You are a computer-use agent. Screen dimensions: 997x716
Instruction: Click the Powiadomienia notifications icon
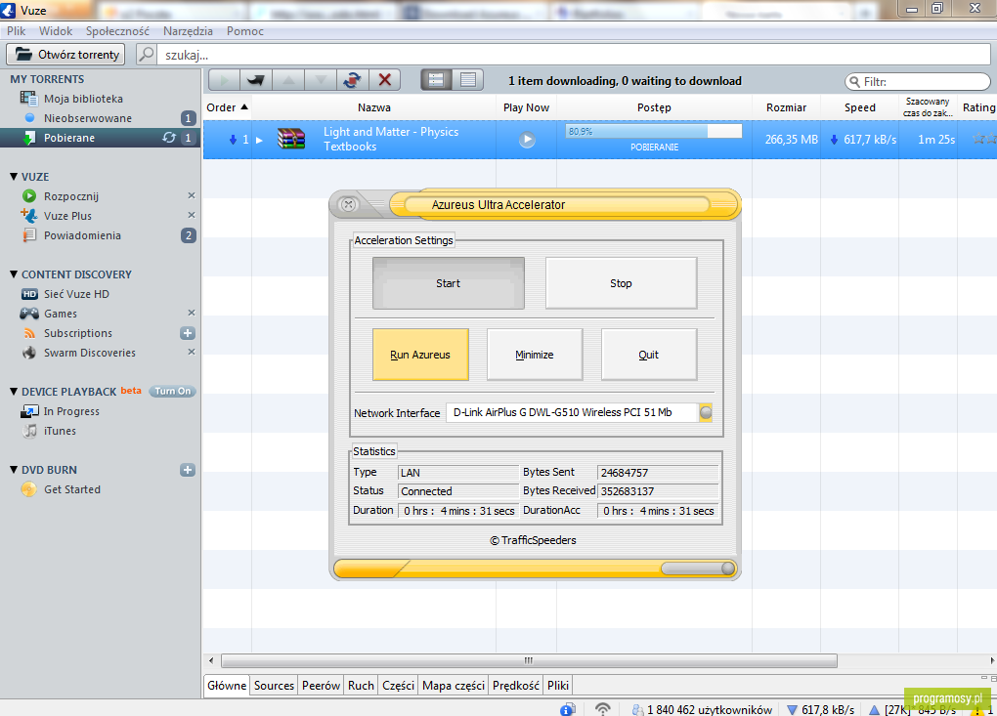(29, 235)
